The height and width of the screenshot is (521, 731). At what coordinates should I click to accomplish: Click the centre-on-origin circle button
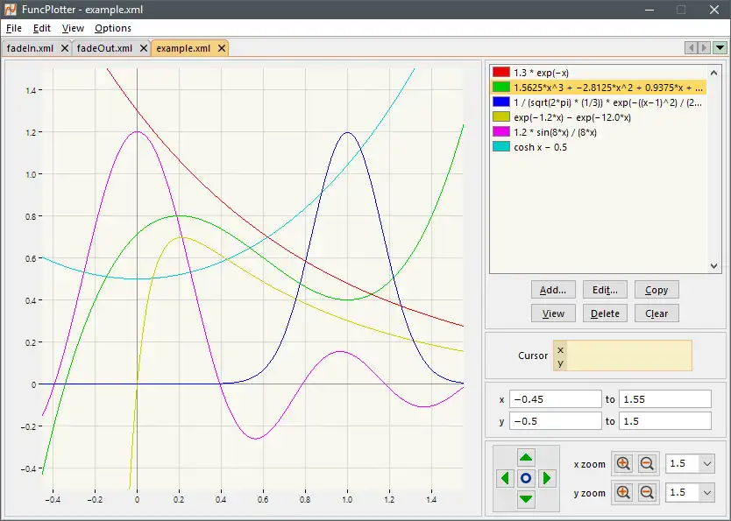pyautogui.click(x=526, y=478)
